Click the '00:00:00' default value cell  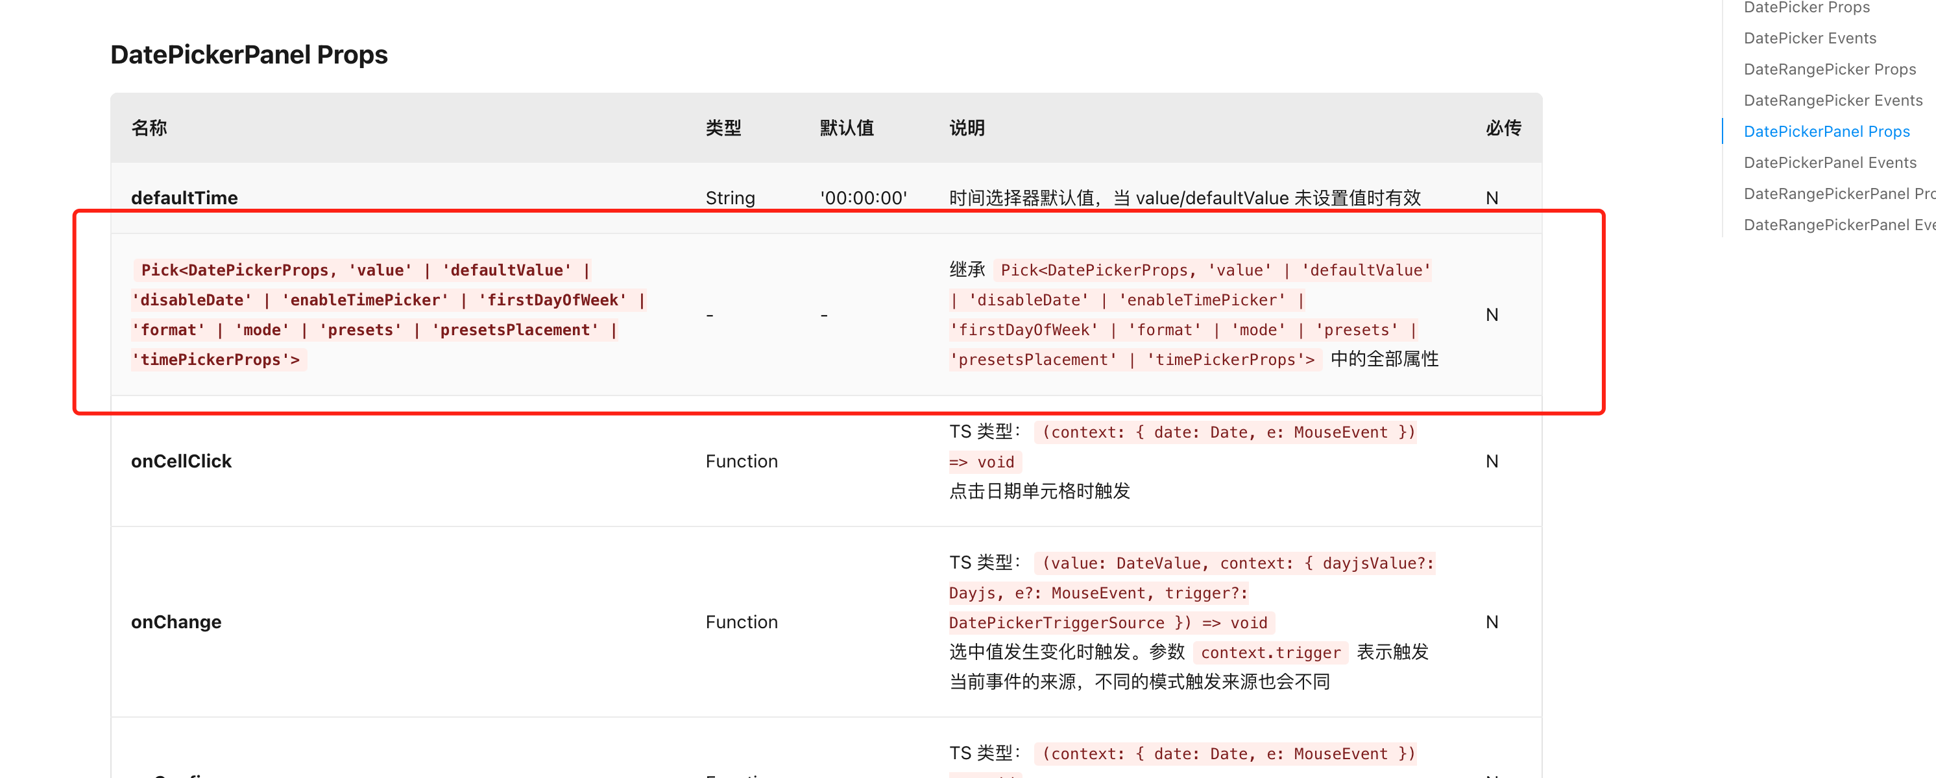[x=863, y=198]
